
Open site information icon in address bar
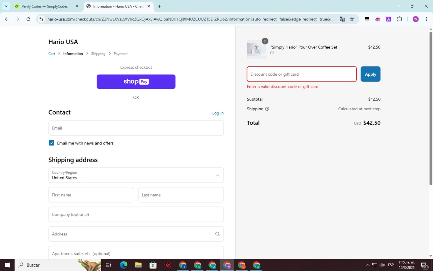[41, 19]
